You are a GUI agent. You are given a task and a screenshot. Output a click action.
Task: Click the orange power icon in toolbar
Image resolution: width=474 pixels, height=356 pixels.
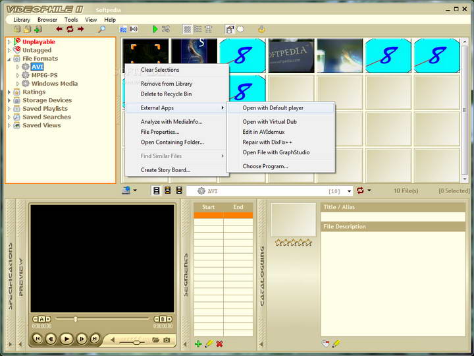tap(261, 29)
